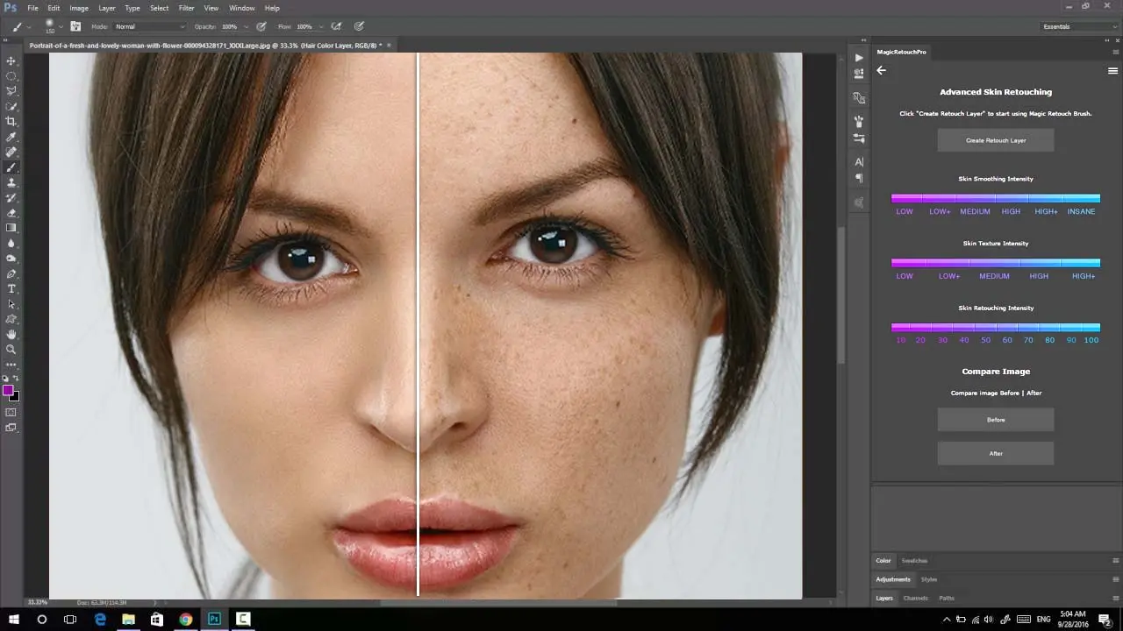Select the Hand tool

pos(11,334)
